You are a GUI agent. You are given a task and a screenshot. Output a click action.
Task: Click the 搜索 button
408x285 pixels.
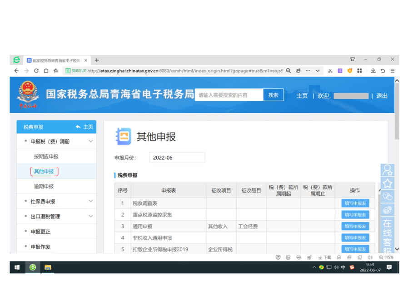273,95
